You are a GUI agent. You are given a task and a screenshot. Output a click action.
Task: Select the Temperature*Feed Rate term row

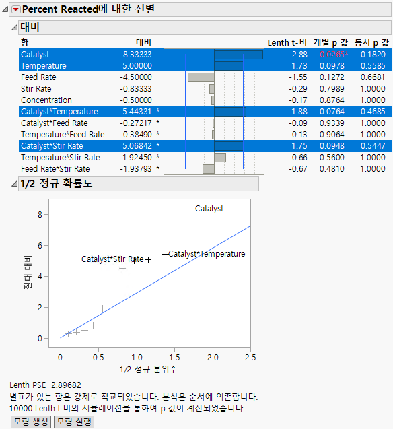(x=205, y=135)
